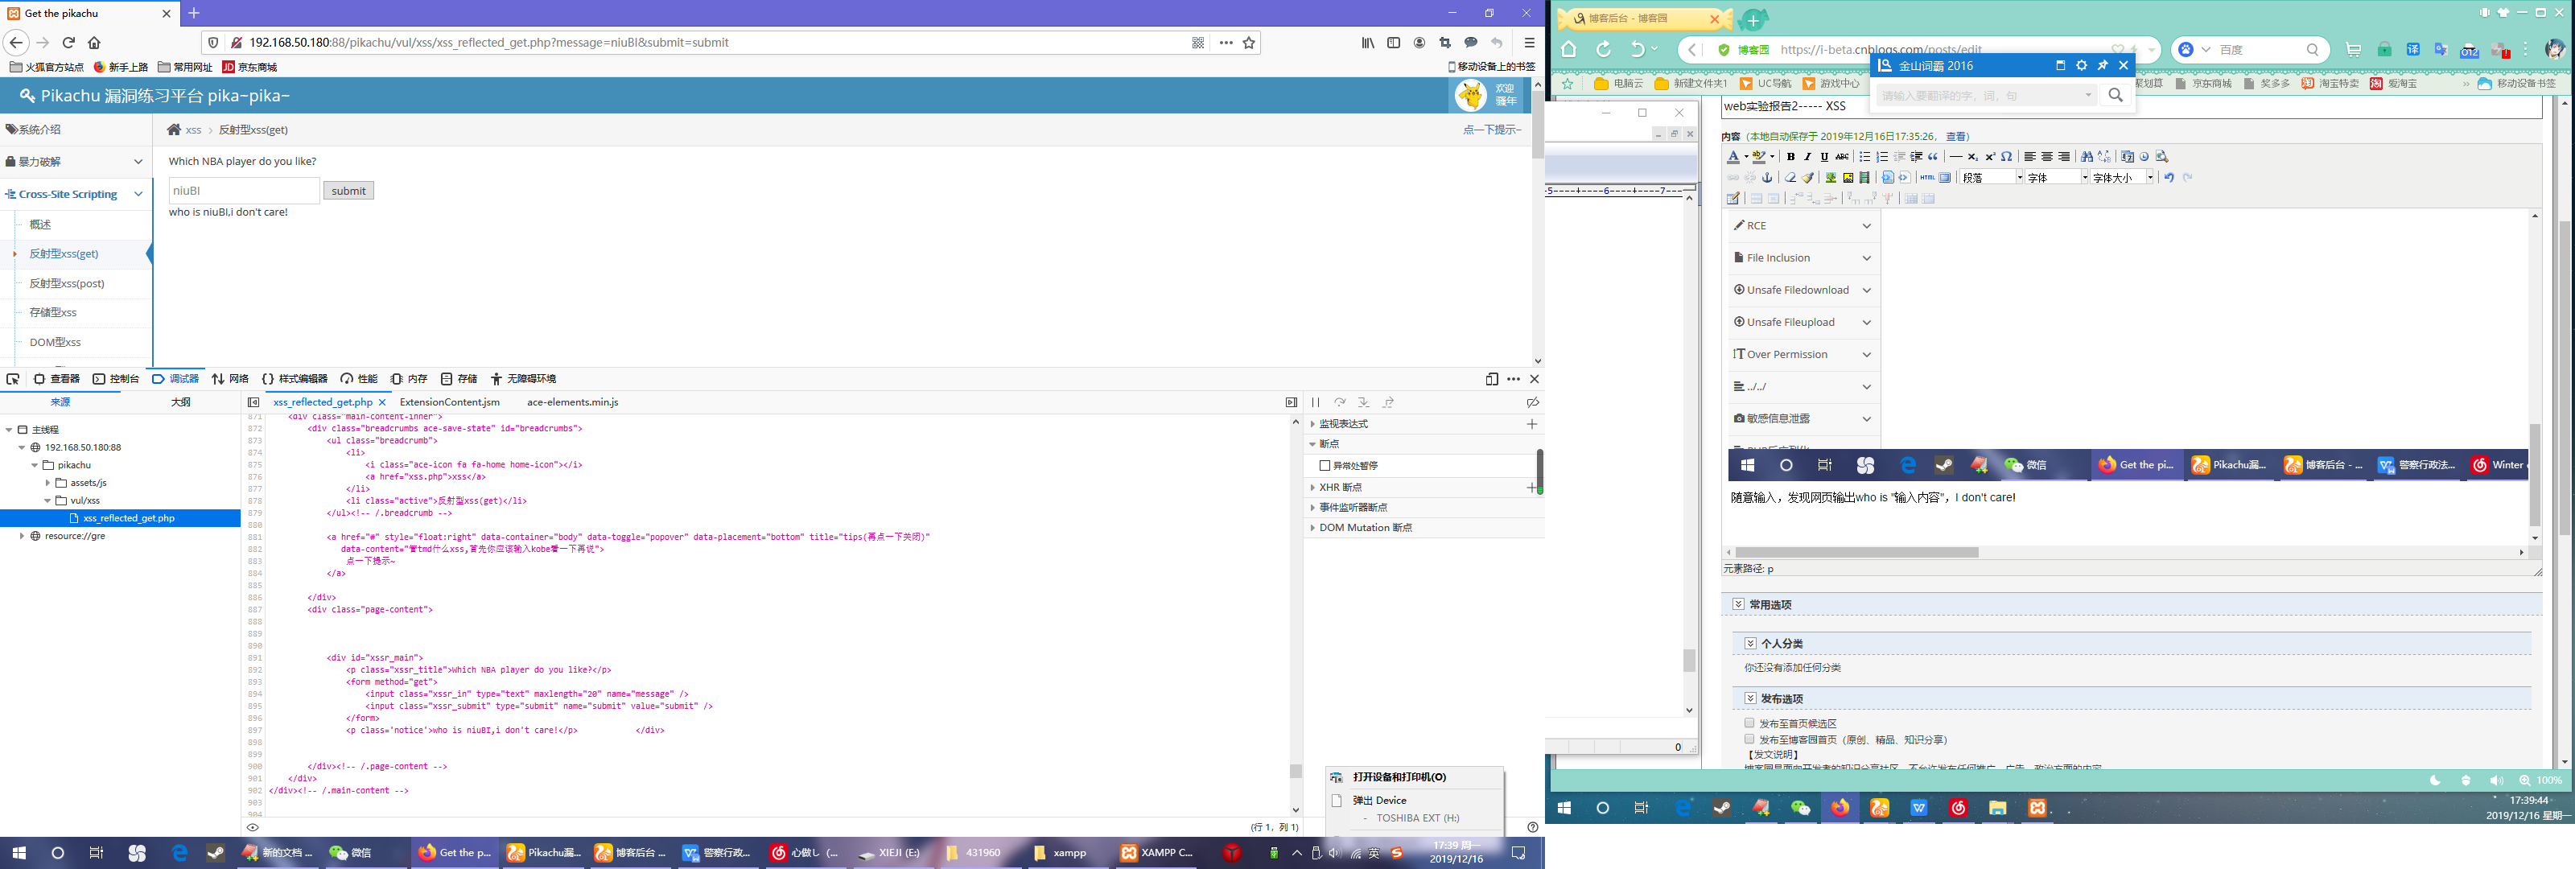Switch to the 控制台 console tab
2575x869 pixels.
pyautogui.click(x=116, y=379)
